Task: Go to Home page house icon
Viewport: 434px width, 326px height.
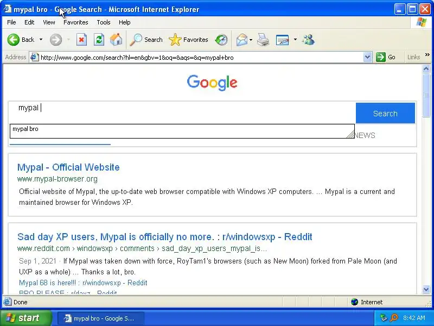Action: point(116,40)
